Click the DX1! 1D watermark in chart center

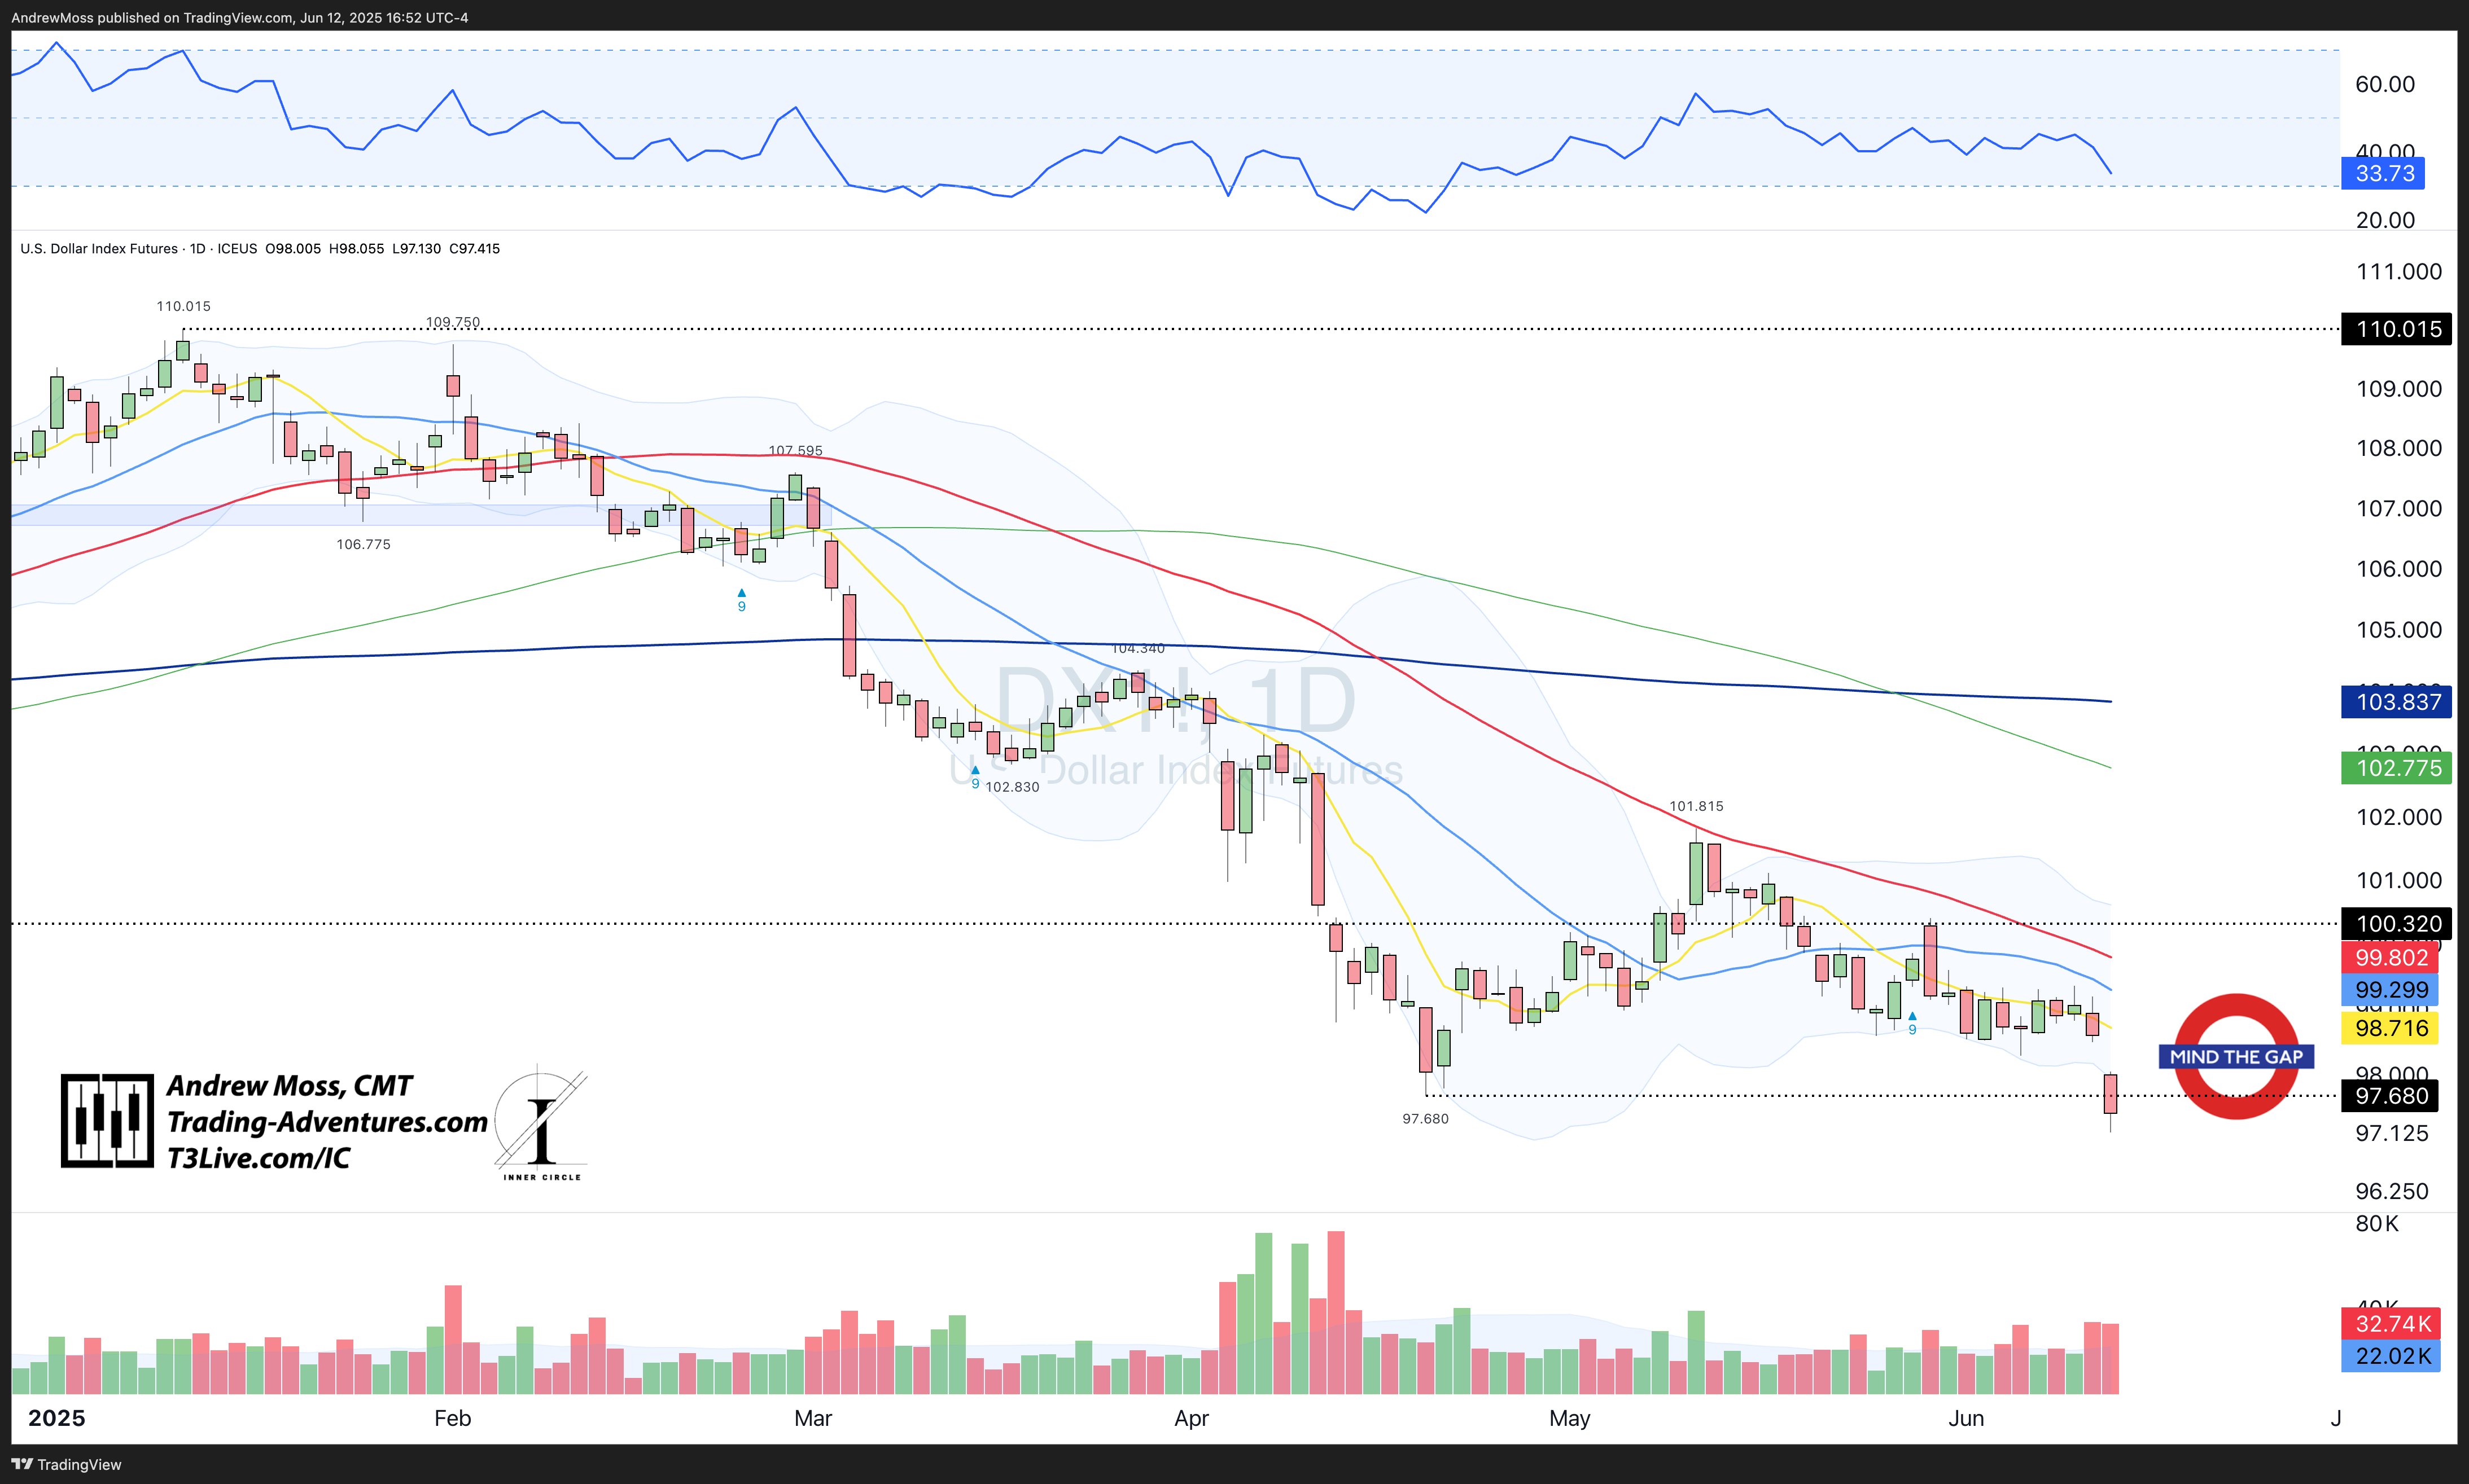(1175, 700)
